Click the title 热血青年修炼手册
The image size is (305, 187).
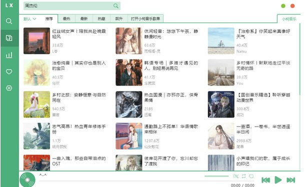click(79, 129)
